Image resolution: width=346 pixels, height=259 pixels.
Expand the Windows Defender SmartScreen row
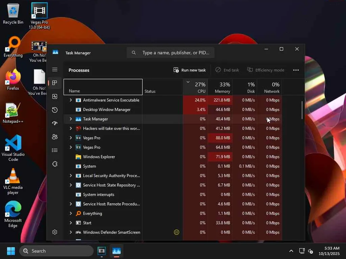71,232
